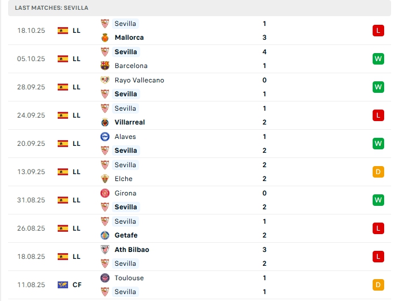Click the Mallorca team crest icon

click(x=105, y=37)
